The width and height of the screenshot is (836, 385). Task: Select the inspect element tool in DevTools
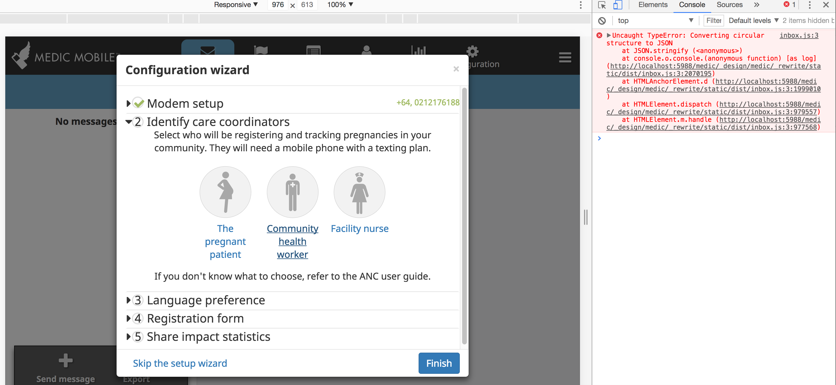click(x=602, y=5)
